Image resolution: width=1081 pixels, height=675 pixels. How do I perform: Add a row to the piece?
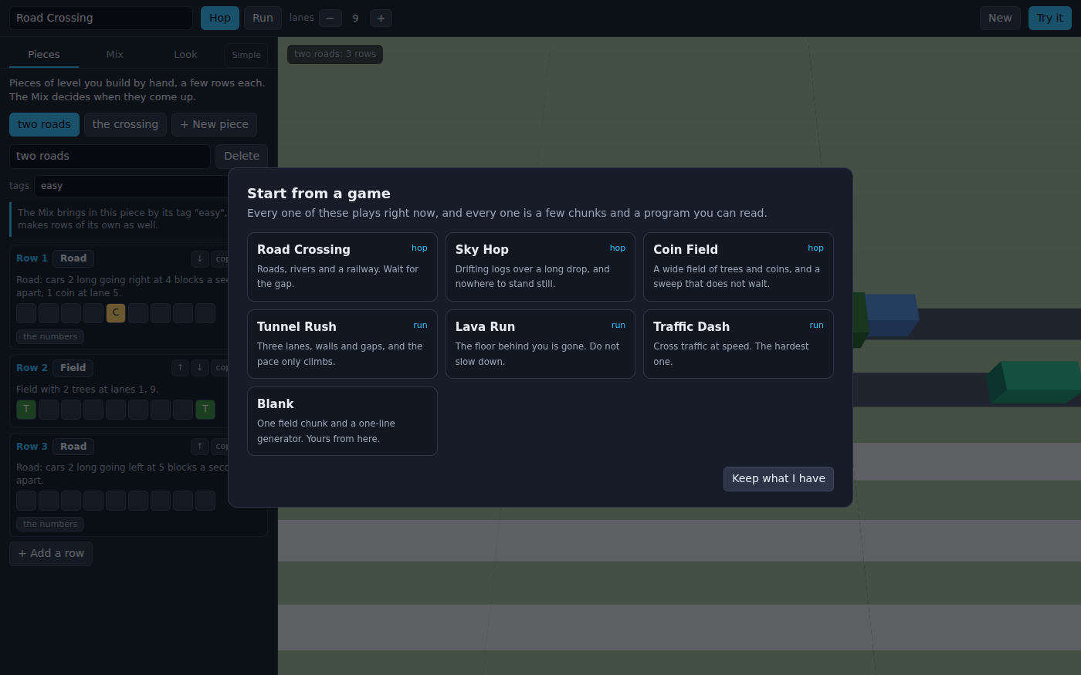(51, 554)
